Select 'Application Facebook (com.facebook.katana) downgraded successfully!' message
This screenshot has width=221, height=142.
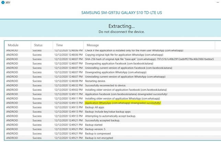click(x=126, y=94)
